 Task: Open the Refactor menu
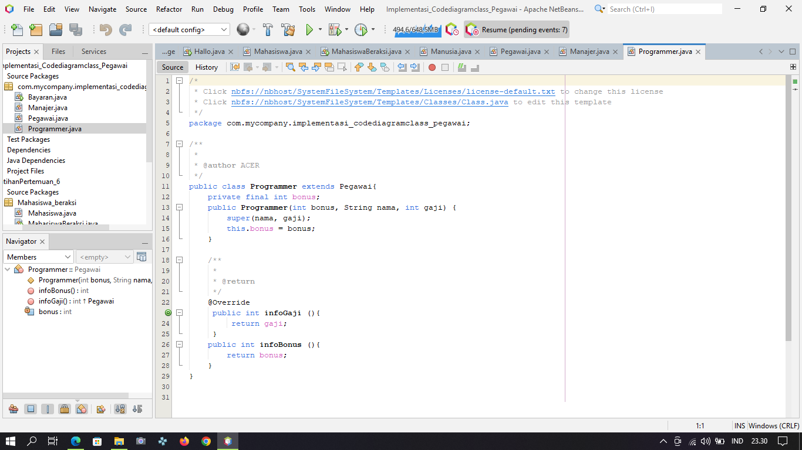click(x=169, y=9)
